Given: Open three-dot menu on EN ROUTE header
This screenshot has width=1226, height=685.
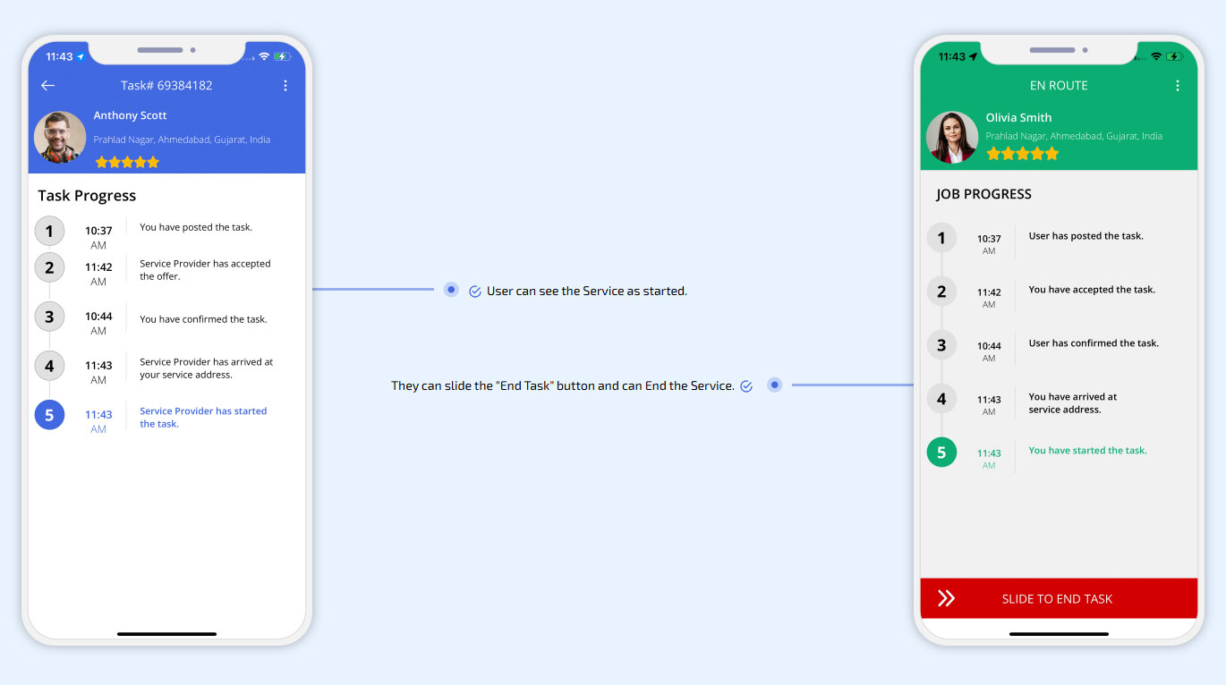Looking at the screenshot, I should 1177,86.
